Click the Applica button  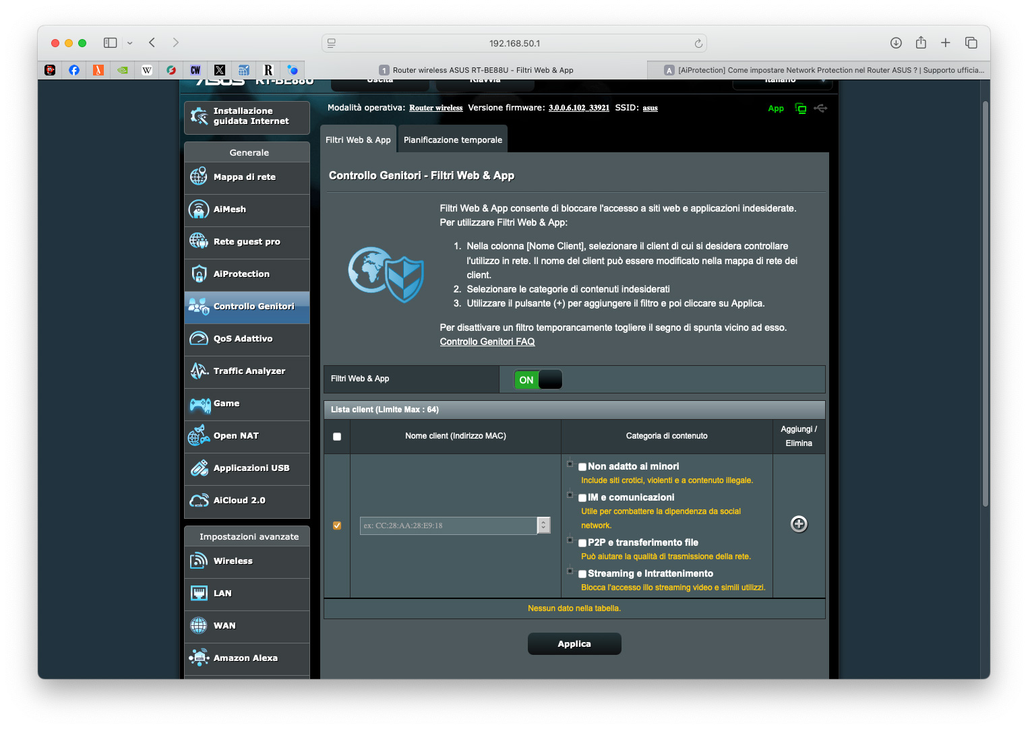pos(574,644)
